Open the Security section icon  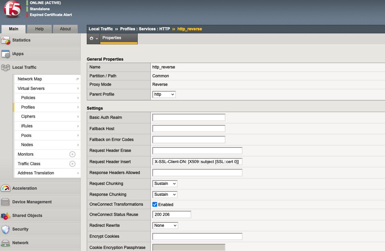pyautogui.click(x=5, y=229)
